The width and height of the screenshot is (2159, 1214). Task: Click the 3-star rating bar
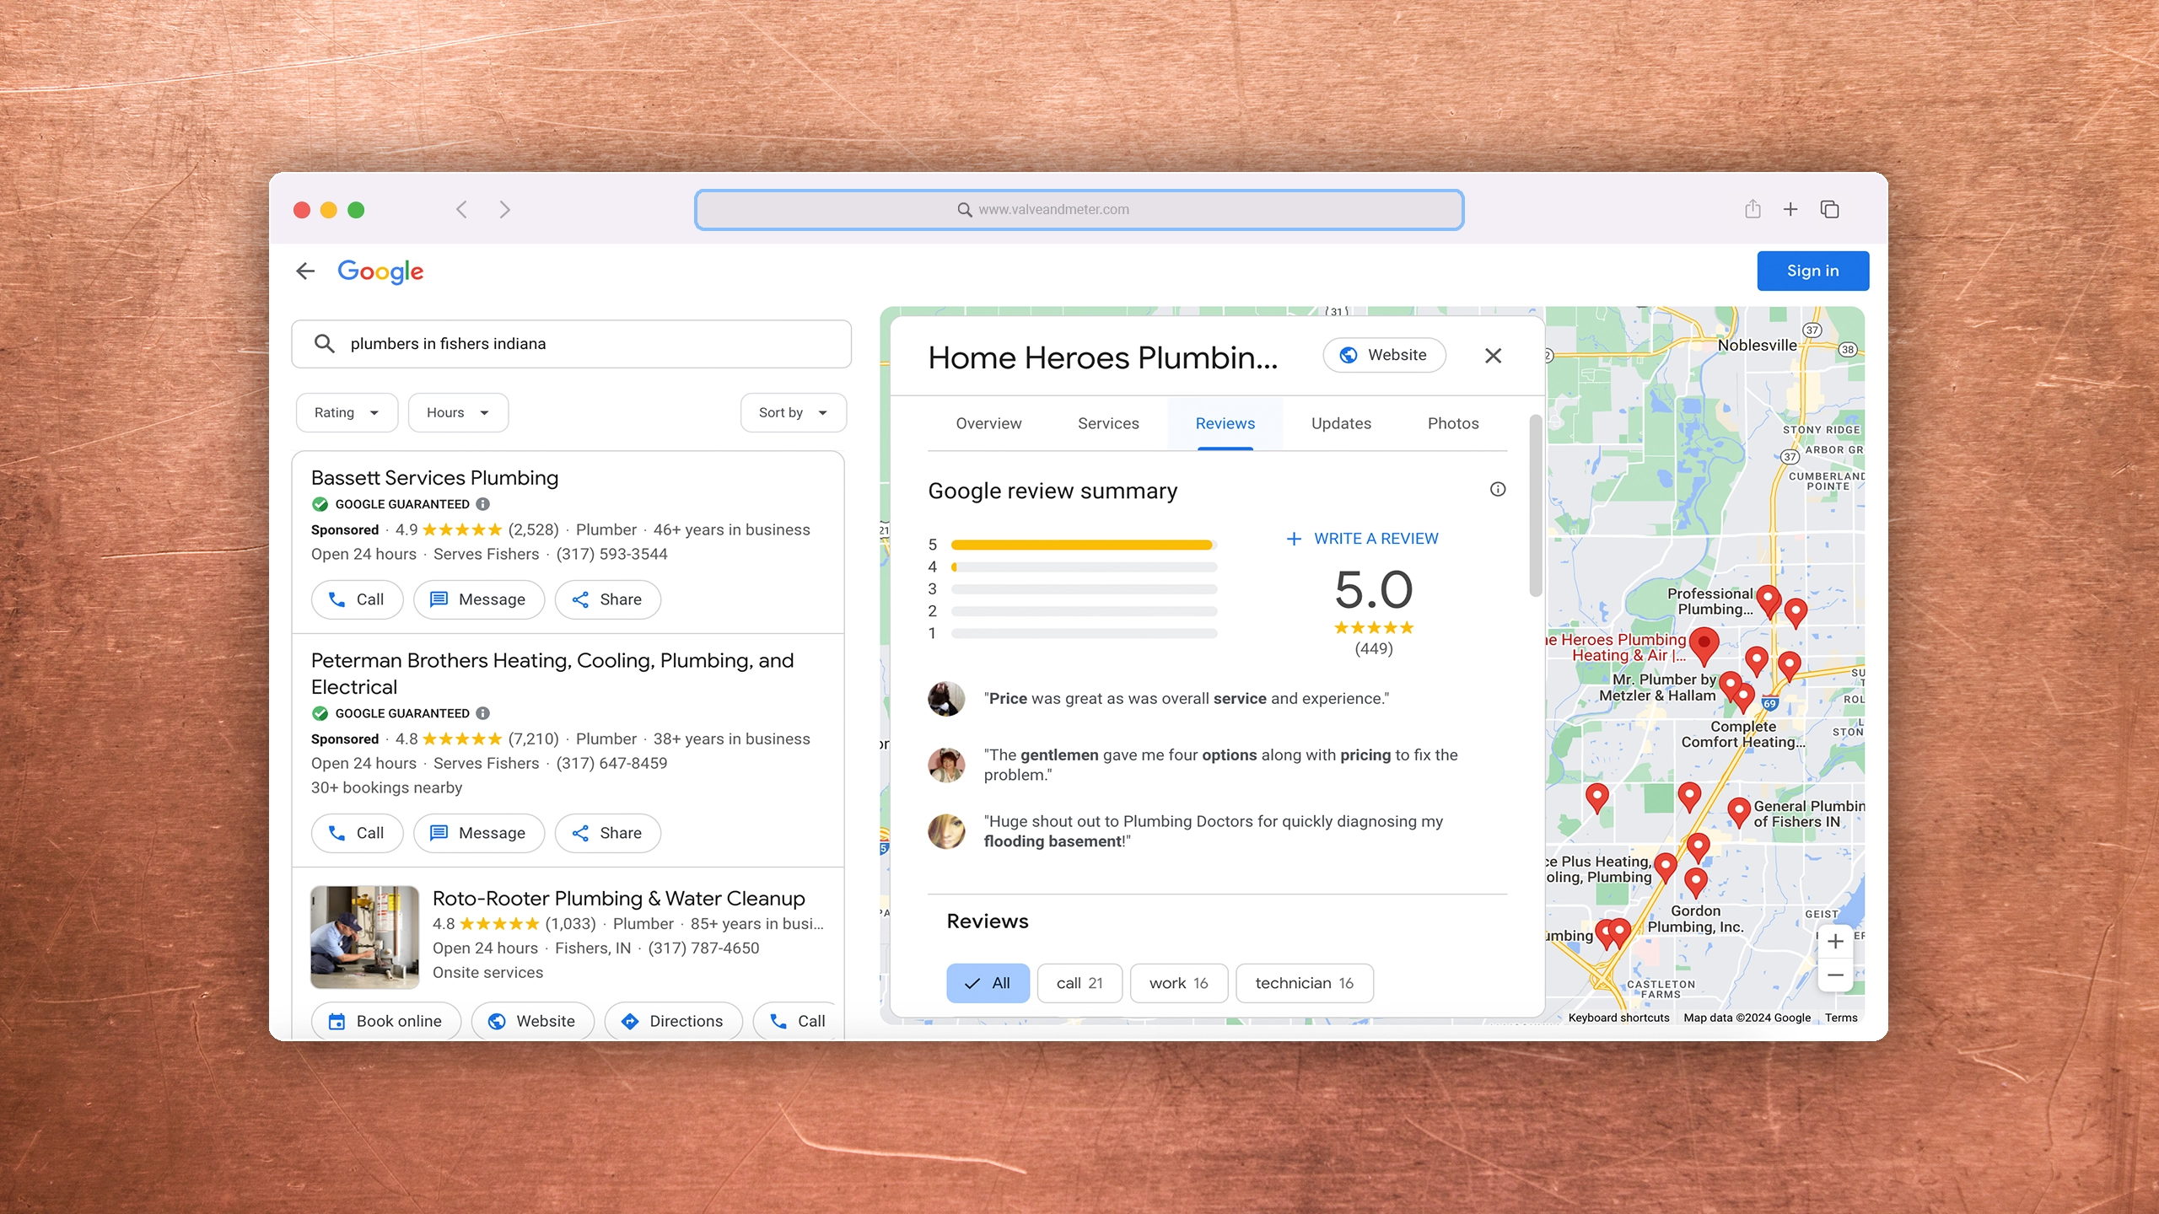pos(1084,588)
